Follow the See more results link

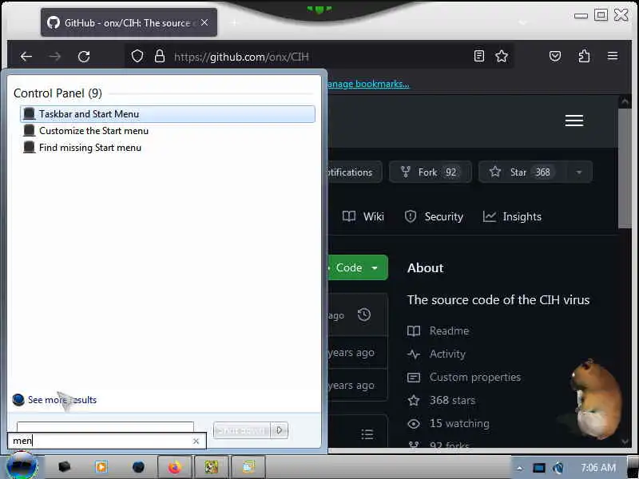pyautogui.click(x=62, y=400)
